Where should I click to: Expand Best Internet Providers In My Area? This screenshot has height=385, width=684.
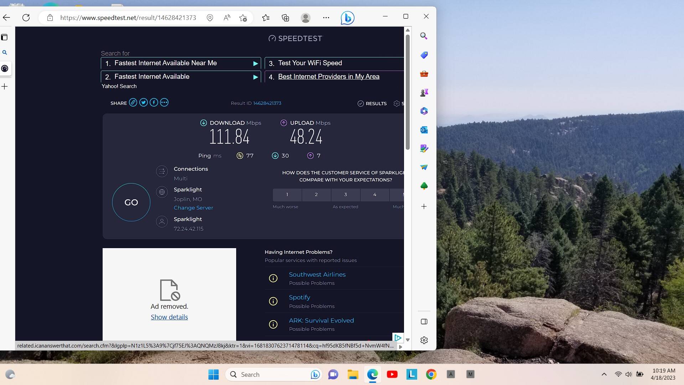[x=329, y=76]
